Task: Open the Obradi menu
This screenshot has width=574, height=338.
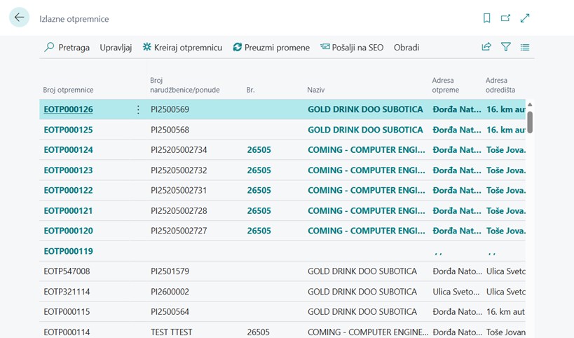Action: [x=406, y=47]
